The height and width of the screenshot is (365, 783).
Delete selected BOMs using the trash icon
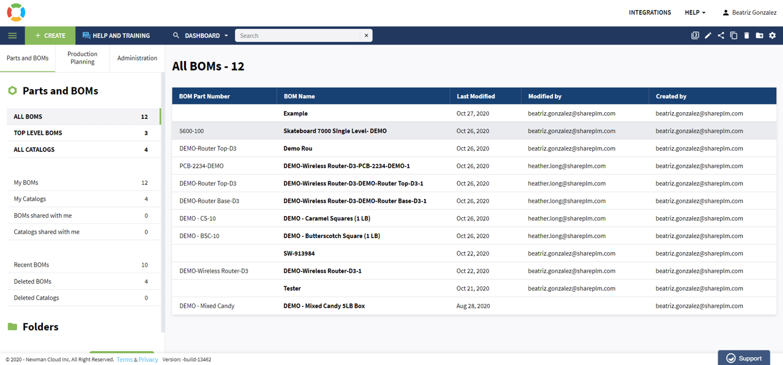(746, 35)
